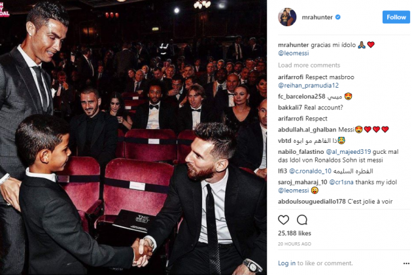
Task: Open the three-dots more options menu
Action: (x=406, y=263)
